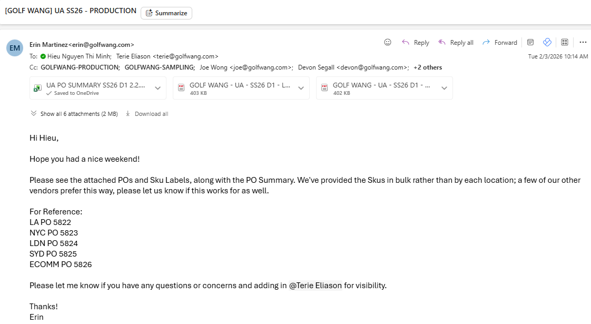Click the Summarize button
The width and height of the screenshot is (591, 324).
tap(166, 13)
